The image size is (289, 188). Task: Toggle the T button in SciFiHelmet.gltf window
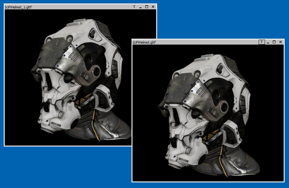[x=262, y=42]
